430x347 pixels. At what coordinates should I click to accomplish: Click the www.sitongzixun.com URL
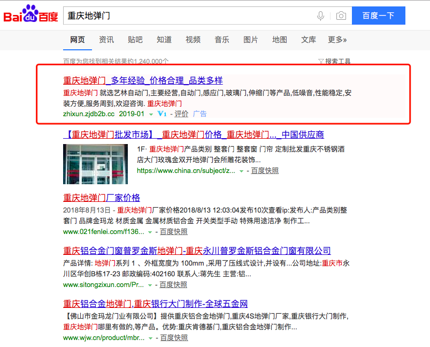click(x=103, y=285)
